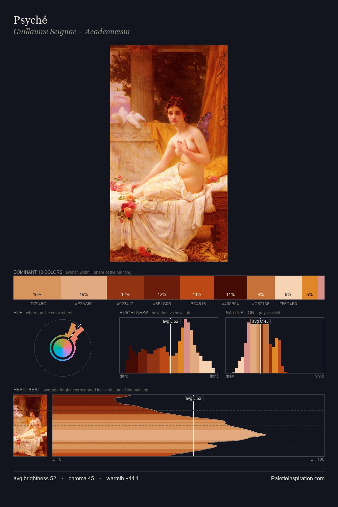The image size is (338, 507).
Task: Click the brightness histogram chart
Action: pos(169,345)
